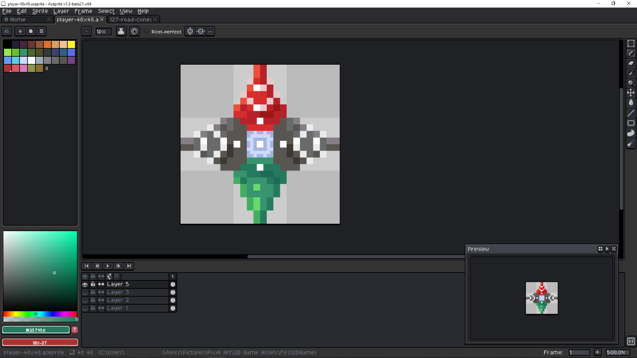637x358 pixels.
Task: Play the animation in the timeline
Action: point(107,266)
